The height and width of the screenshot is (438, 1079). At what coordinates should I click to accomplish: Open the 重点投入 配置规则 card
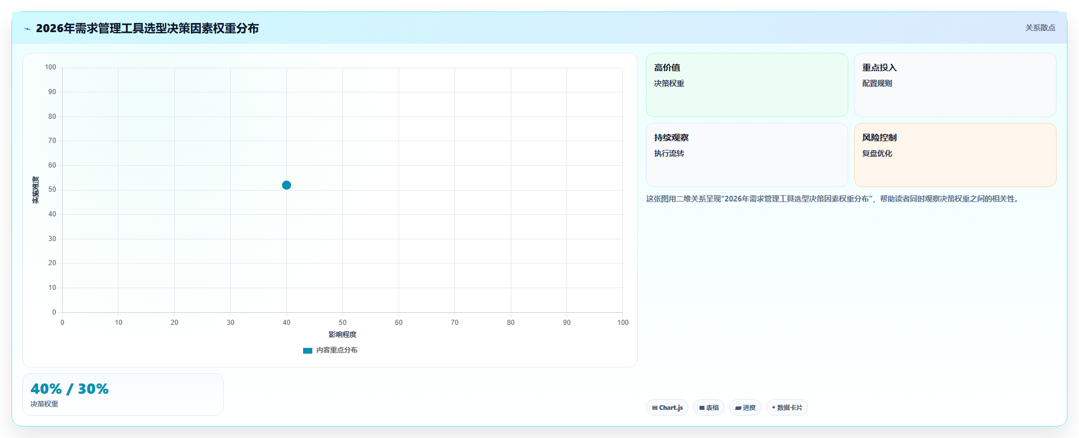click(x=955, y=85)
